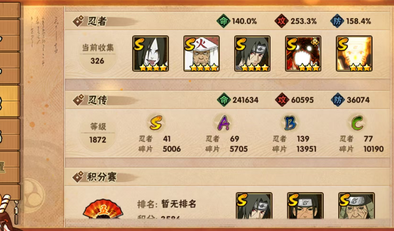Click the green 命 health icon in 忍者 row
Screen dimensions: 394x231
click(x=223, y=21)
